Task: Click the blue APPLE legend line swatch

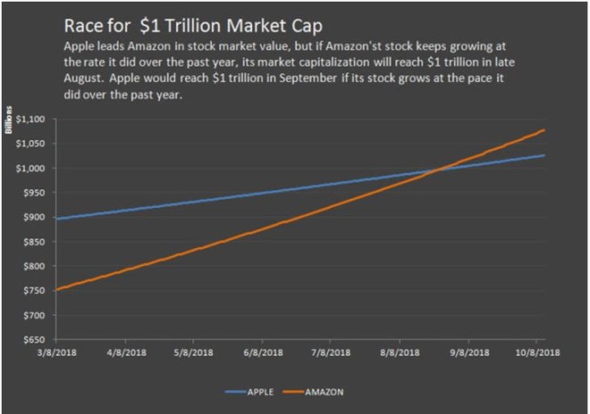Action: click(235, 392)
